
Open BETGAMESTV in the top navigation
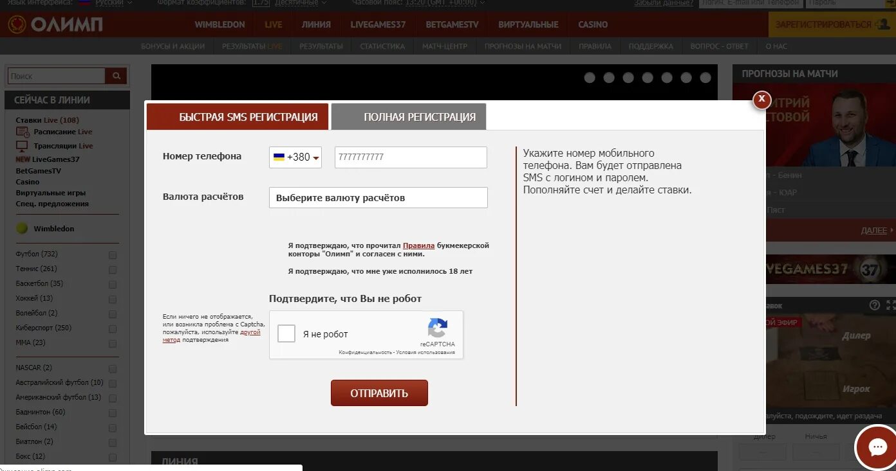[452, 24]
